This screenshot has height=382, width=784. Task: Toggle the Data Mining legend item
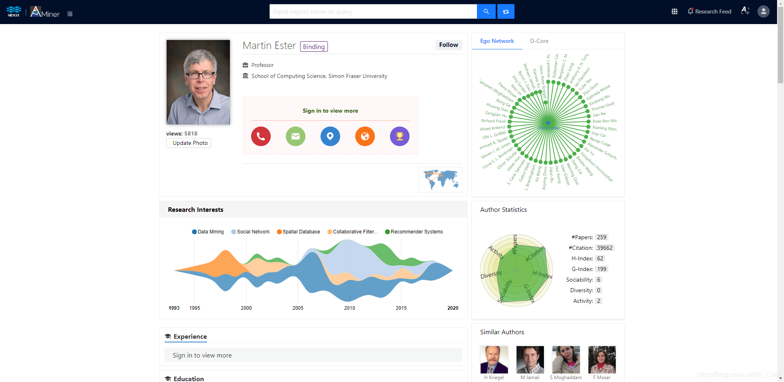[208, 232]
